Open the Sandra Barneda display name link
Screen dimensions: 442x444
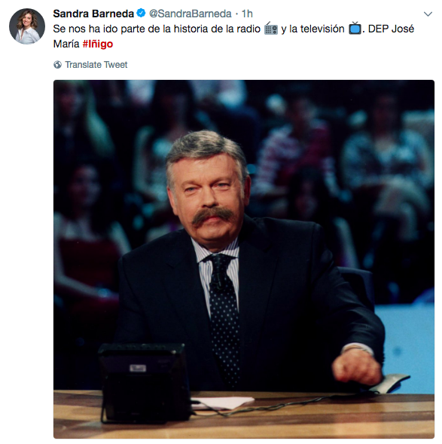(93, 14)
